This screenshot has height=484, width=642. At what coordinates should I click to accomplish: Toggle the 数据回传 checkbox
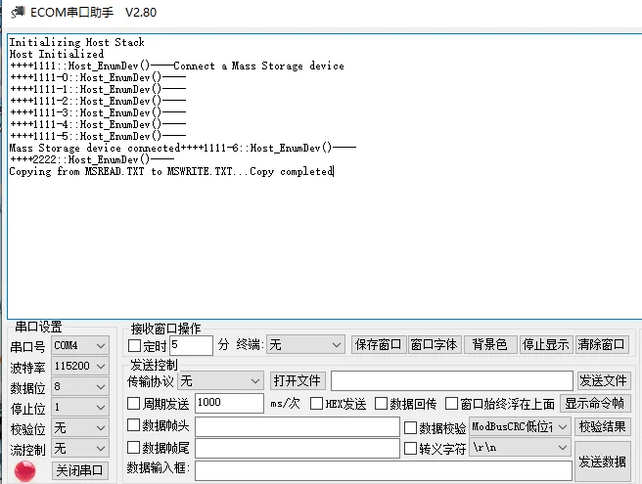(x=381, y=404)
